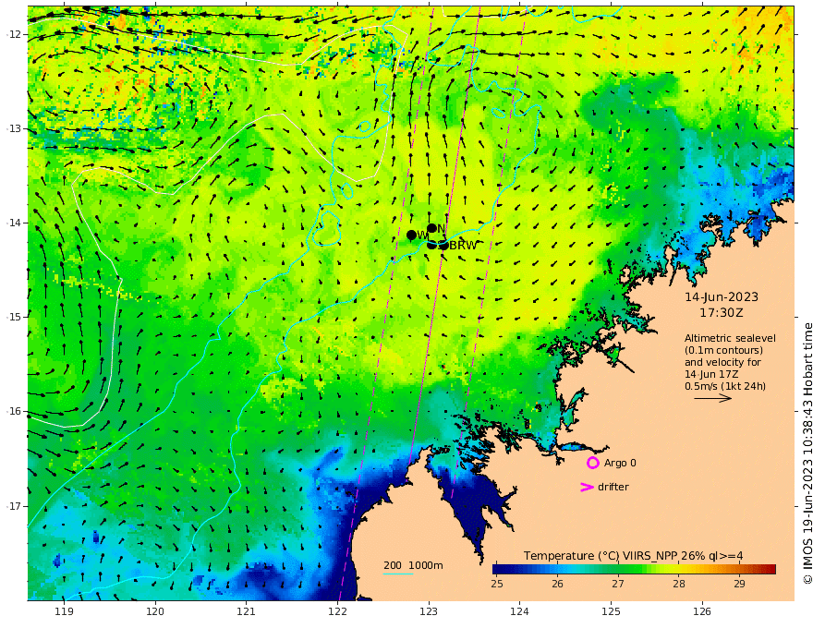Click the colorbar tick label 27

(617, 584)
